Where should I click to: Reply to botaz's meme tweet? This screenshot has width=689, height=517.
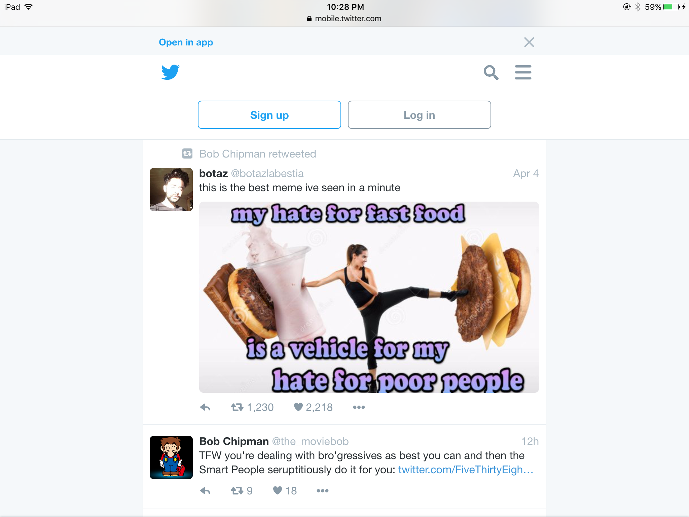pos(205,407)
